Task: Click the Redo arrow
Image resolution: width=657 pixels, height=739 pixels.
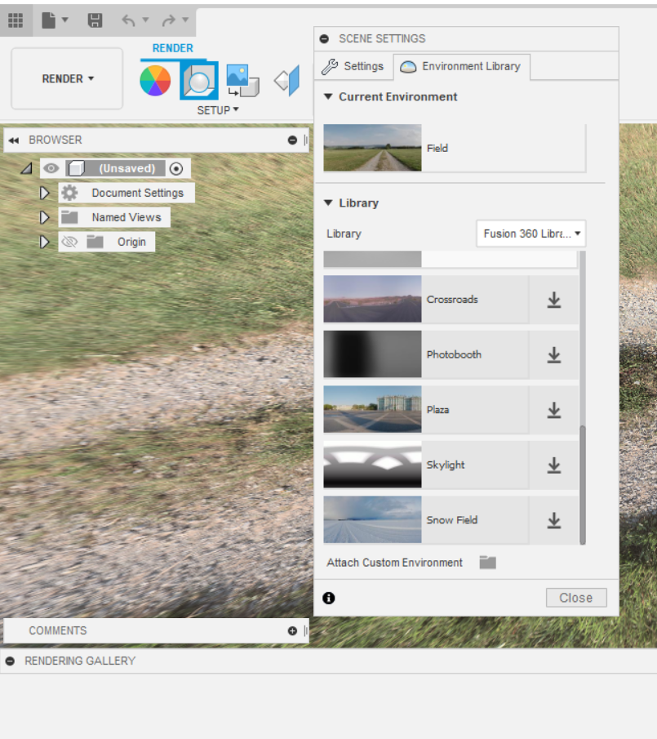Action: pyautogui.click(x=168, y=20)
